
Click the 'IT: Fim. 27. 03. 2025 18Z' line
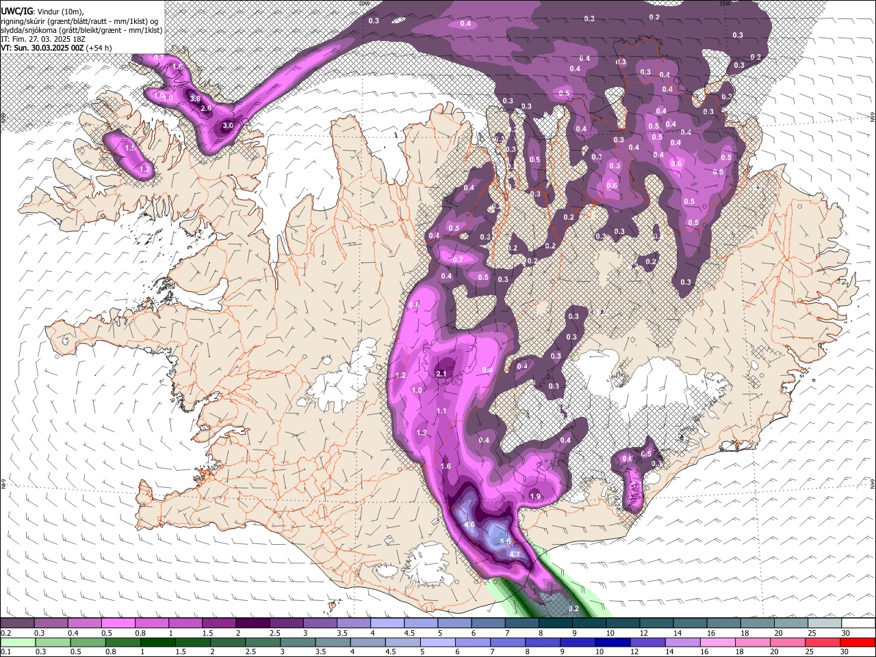pyautogui.click(x=43, y=39)
